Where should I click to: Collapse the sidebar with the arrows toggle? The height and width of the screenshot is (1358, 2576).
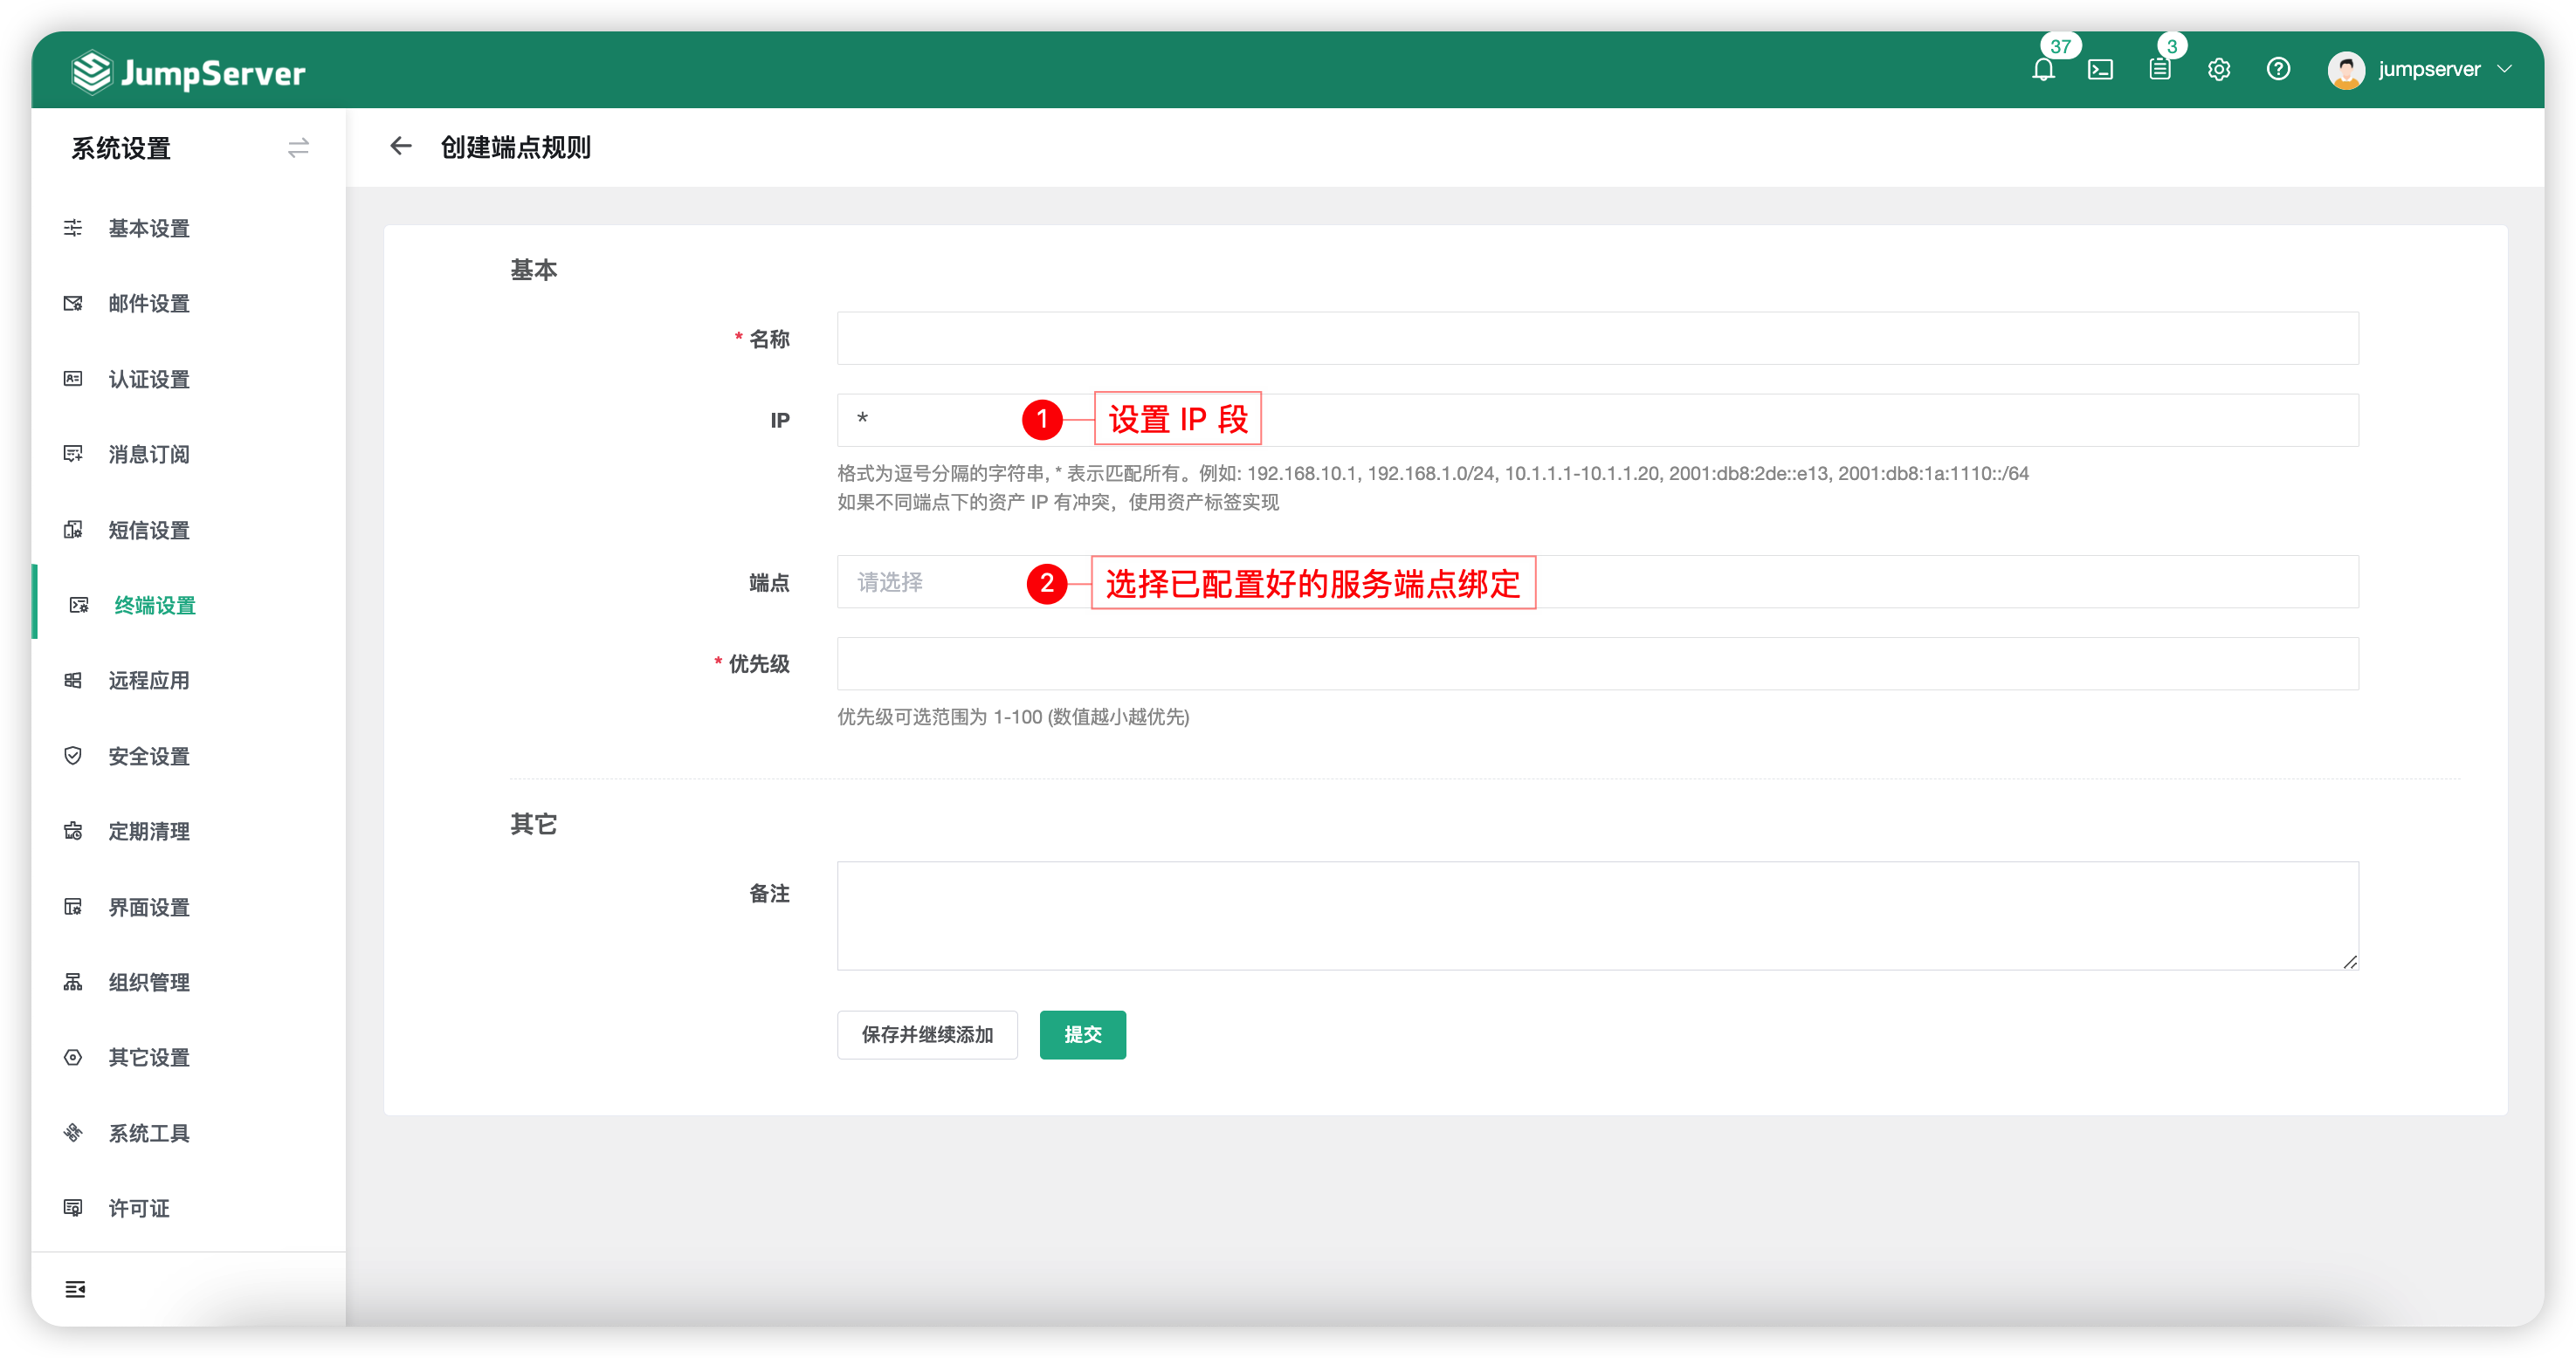click(297, 147)
